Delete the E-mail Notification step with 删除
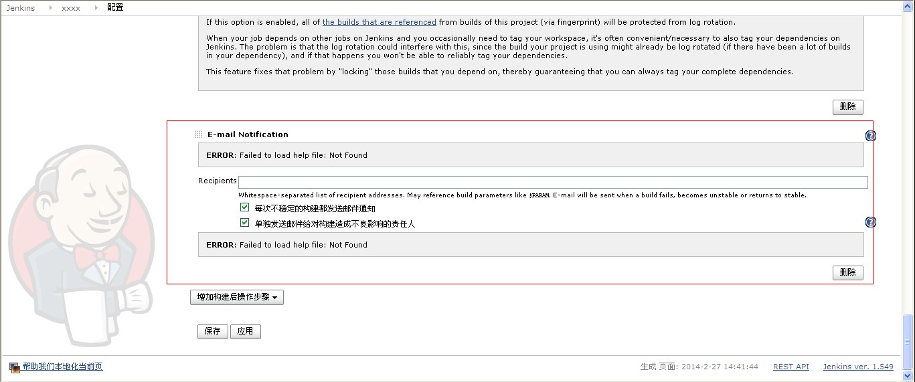 (848, 272)
